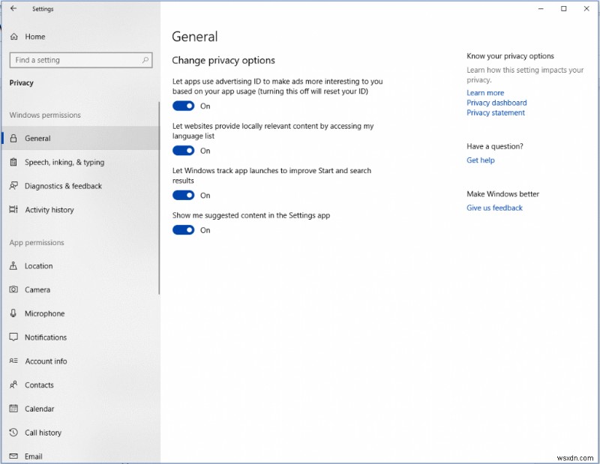Open the Learn more link
Screen dimensions: 600x464
point(484,92)
